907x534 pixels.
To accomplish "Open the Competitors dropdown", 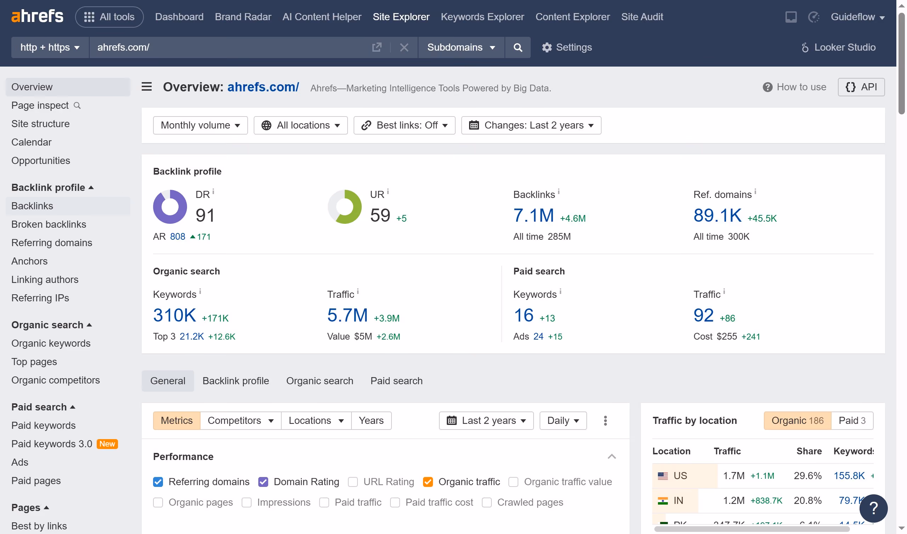I will pyautogui.click(x=241, y=421).
